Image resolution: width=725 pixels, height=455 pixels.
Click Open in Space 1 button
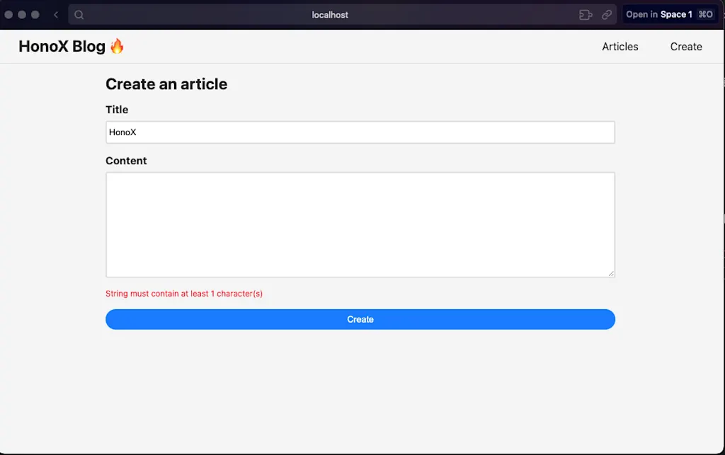670,14
